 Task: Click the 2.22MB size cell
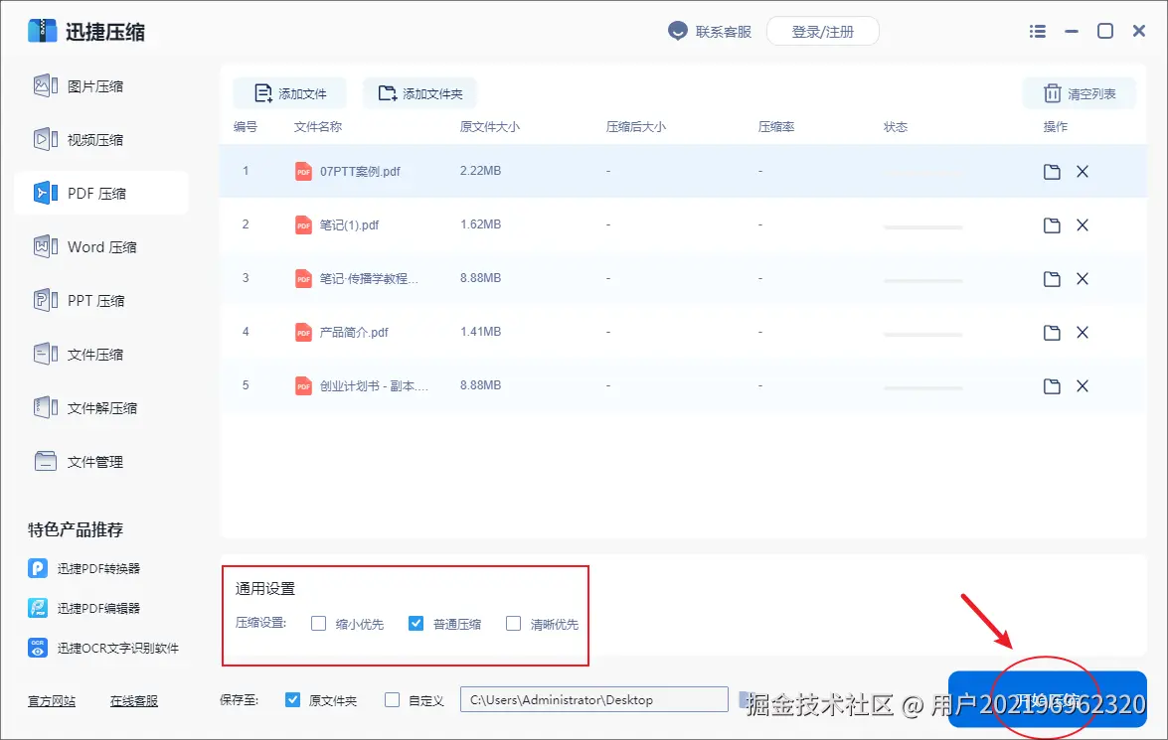480,171
